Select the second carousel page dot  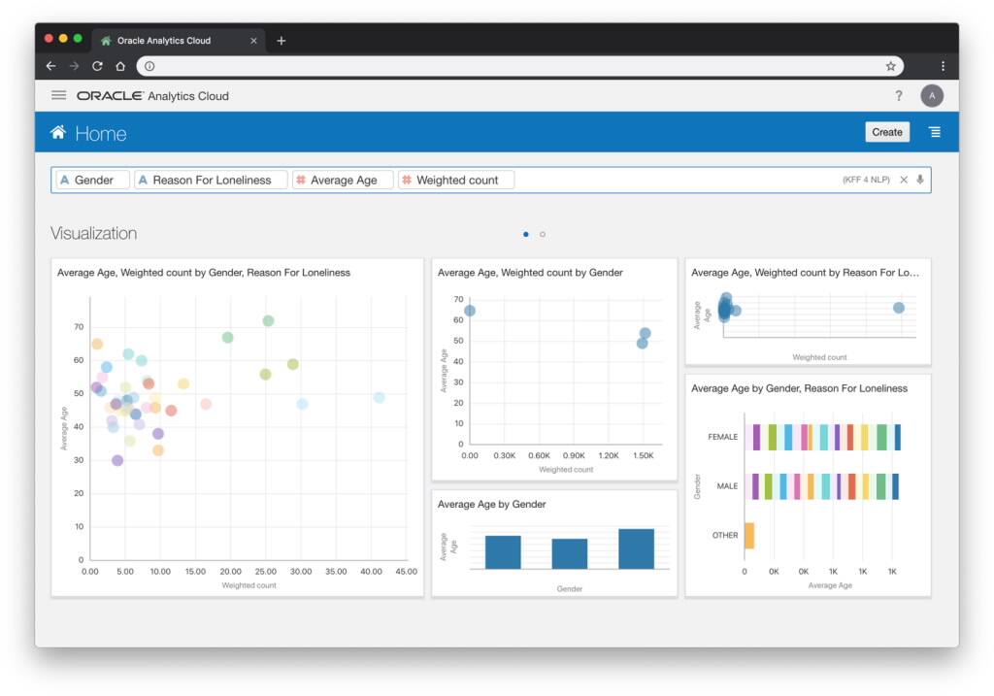(x=543, y=234)
